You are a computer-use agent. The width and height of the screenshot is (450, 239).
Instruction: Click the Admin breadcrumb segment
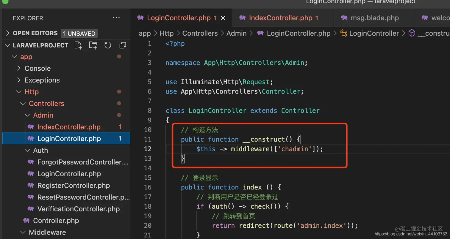click(236, 33)
